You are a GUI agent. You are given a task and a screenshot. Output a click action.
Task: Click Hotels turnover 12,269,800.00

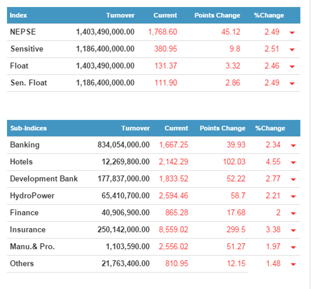[126, 162]
